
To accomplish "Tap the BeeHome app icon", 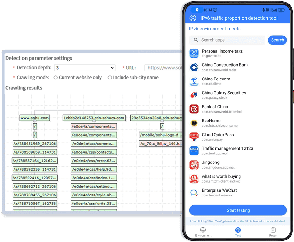I will pos(194,123).
